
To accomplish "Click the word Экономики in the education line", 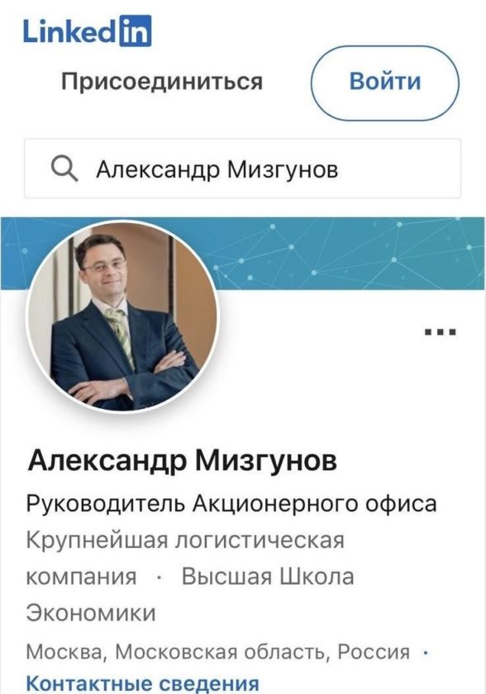I will pyautogui.click(x=91, y=613).
